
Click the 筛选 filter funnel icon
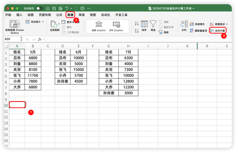(153, 24)
